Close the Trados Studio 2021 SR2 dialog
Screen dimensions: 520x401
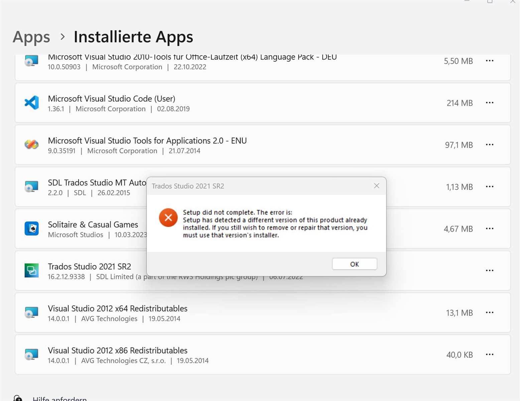tap(377, 186)
